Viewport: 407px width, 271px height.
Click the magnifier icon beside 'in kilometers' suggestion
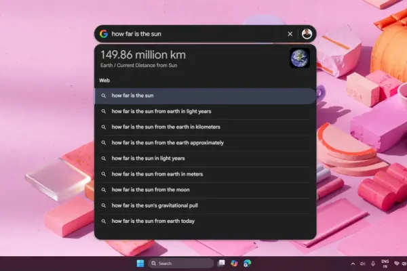click(x=104, y=127)
